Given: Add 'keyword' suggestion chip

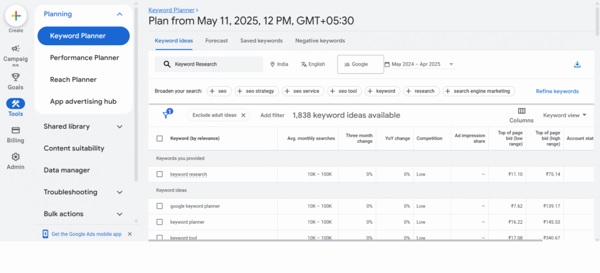Looking at the screenshot, I should point(382,91).
